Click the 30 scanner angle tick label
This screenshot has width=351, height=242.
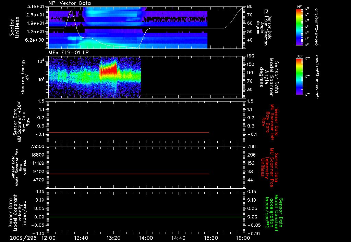coord(250,90)
